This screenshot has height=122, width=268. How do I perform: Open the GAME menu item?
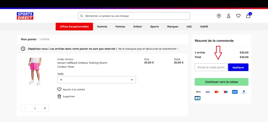click(x=204, y=27)
